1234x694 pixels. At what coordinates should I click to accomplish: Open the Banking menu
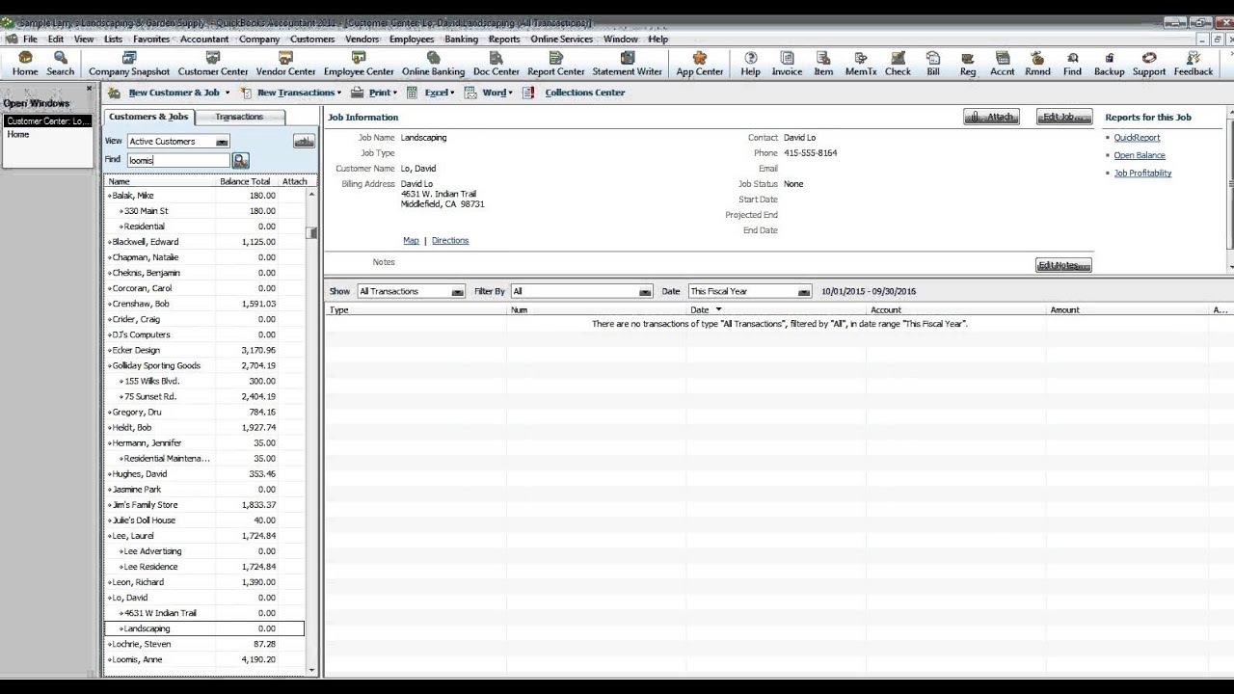click(461, 40)
